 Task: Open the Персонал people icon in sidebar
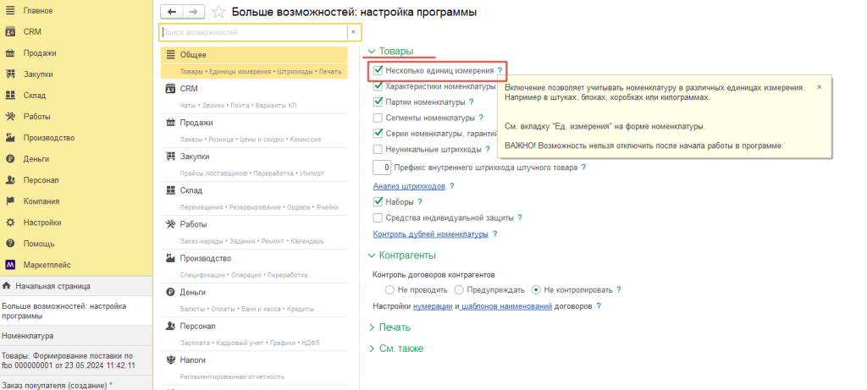pos(9,180)
